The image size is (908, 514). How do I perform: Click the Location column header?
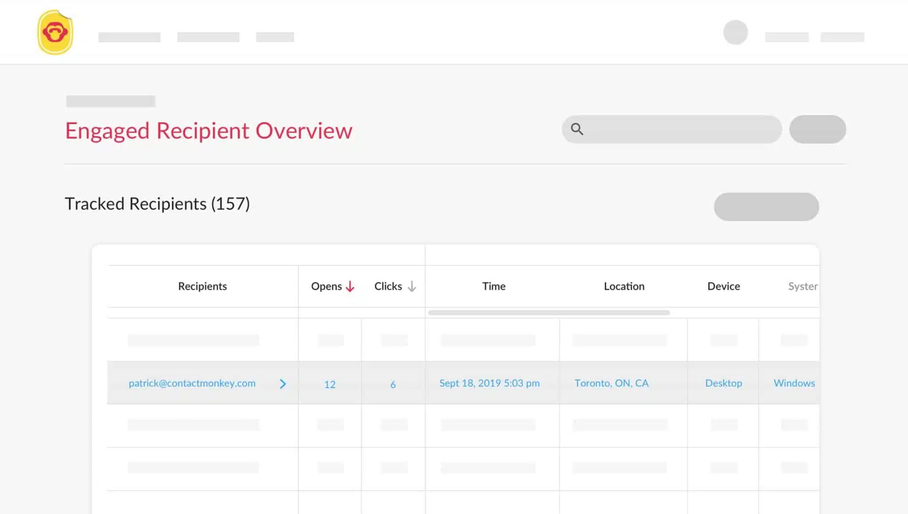pos(624,286)
